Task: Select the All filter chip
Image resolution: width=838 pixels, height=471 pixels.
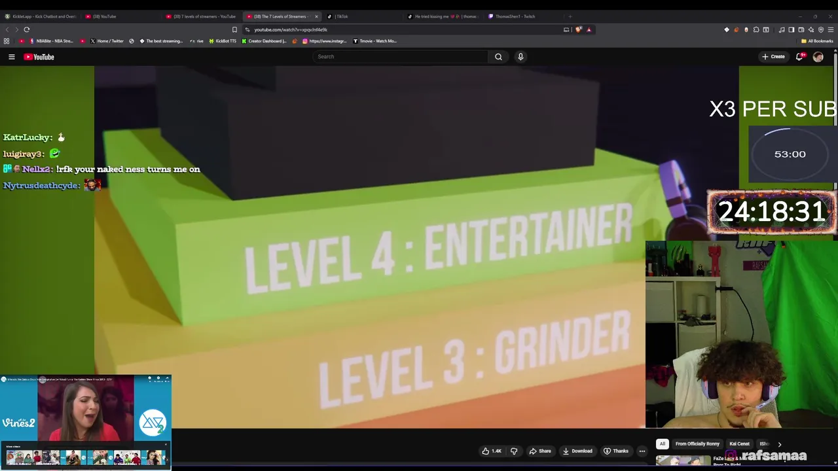Action: pos(662,444)
